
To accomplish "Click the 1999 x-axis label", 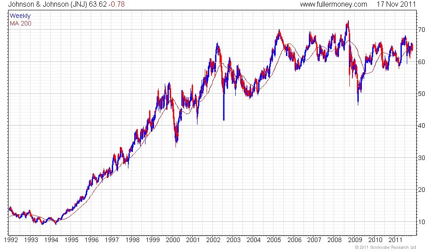I will (x=153, y=240).
